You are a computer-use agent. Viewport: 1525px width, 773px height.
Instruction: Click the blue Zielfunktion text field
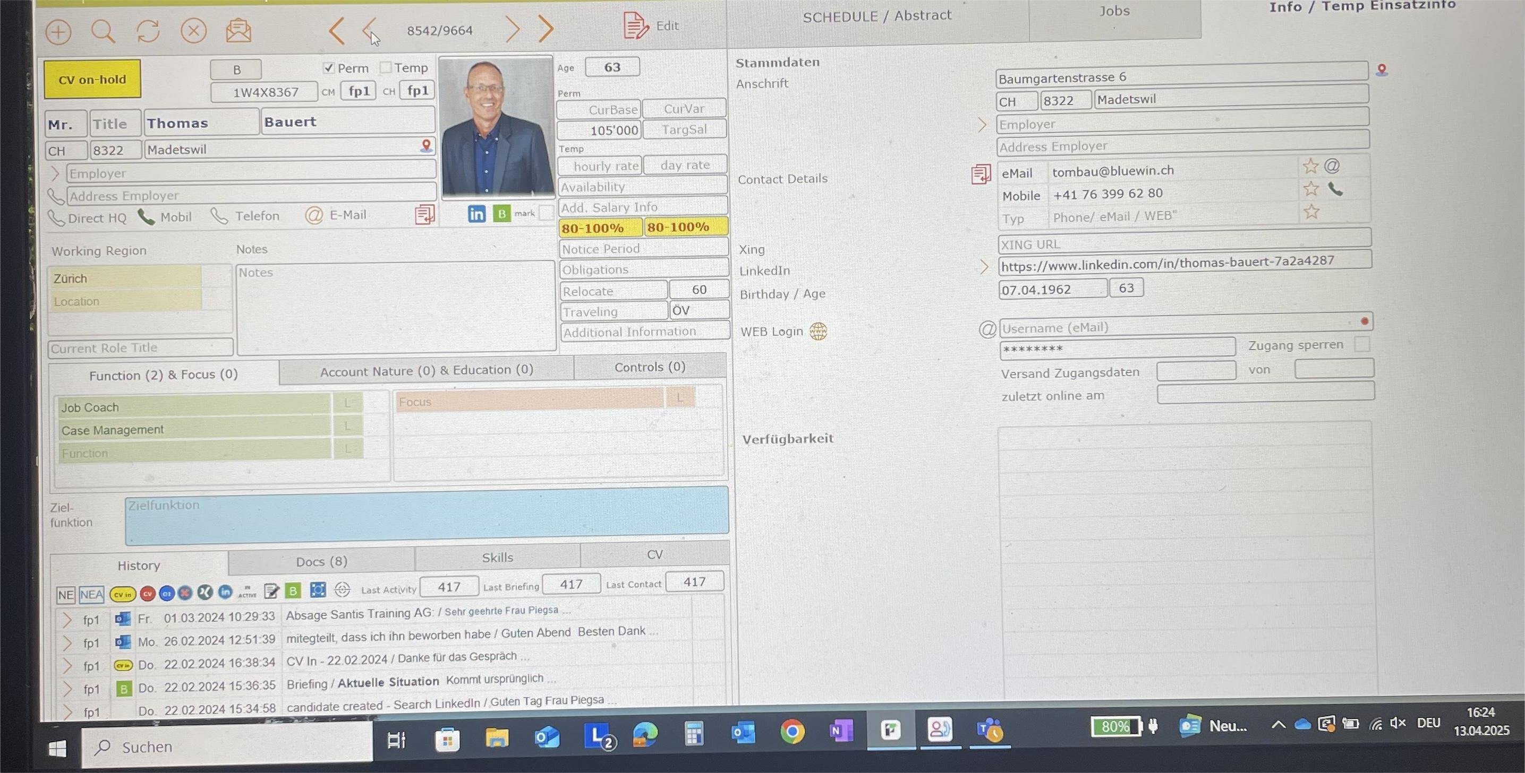click(426, 515)
